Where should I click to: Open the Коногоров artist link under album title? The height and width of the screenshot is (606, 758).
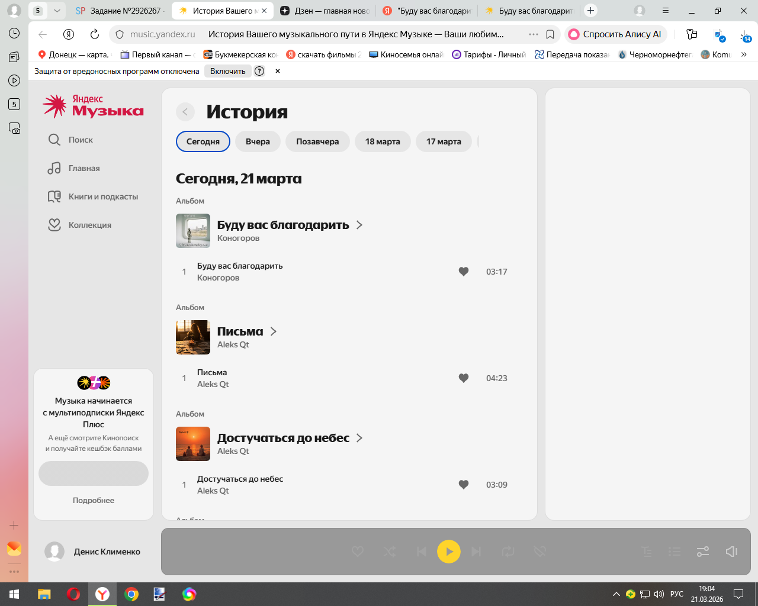(x=238, y=238)
